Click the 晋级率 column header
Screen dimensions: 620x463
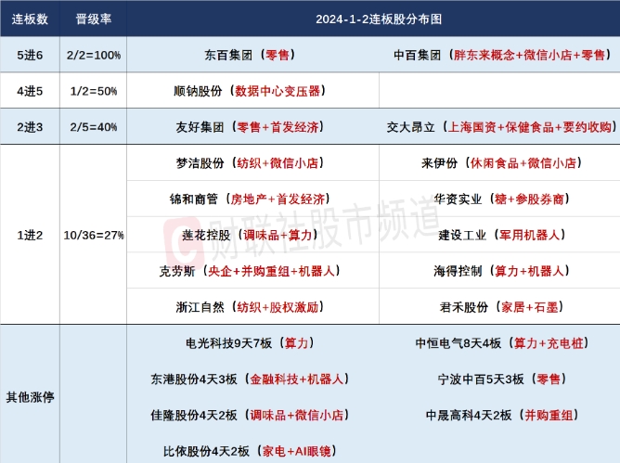pos(94,19)
